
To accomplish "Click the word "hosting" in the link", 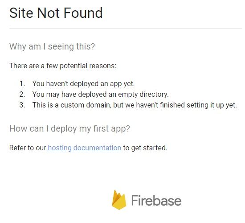I will [60, 148].
